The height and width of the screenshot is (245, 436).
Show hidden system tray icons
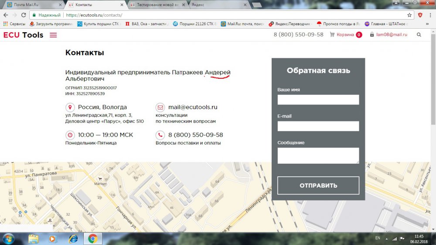pos(386,238)
